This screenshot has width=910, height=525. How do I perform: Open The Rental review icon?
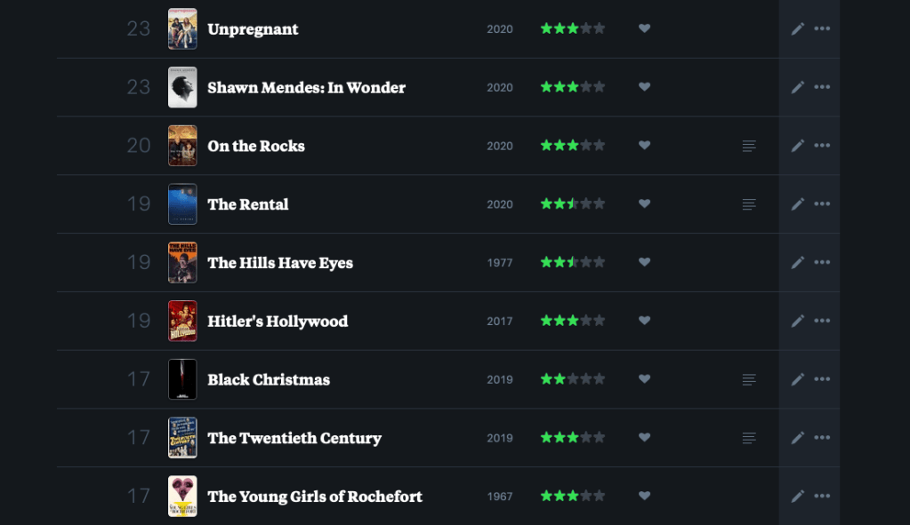(749, 204)
